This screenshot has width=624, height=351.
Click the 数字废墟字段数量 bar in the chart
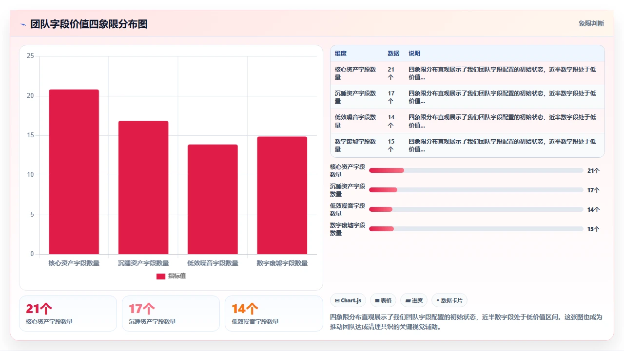[x=282, y=195]
